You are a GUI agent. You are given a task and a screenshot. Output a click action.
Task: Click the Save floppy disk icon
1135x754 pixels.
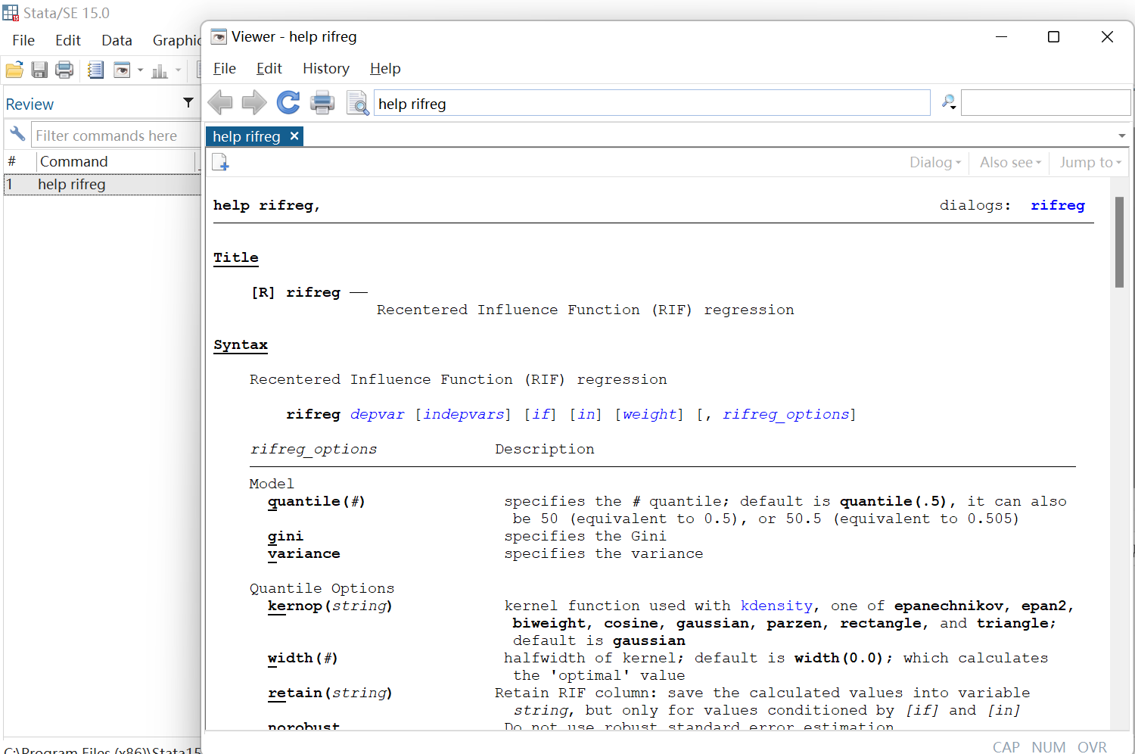39,70
